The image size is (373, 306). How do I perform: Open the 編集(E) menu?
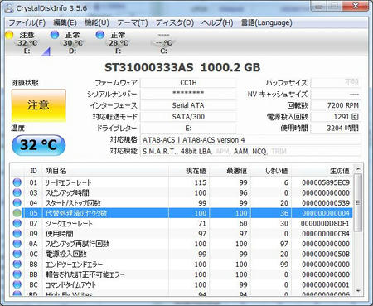[65, 22]
